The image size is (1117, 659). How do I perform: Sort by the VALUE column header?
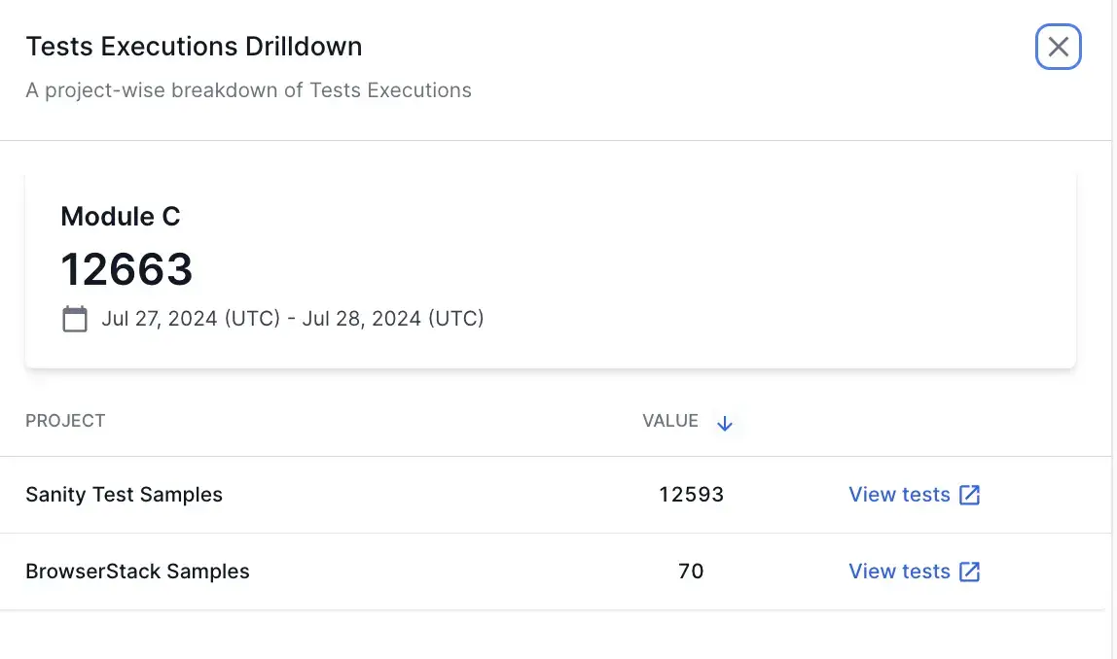[x=670, y=421]
